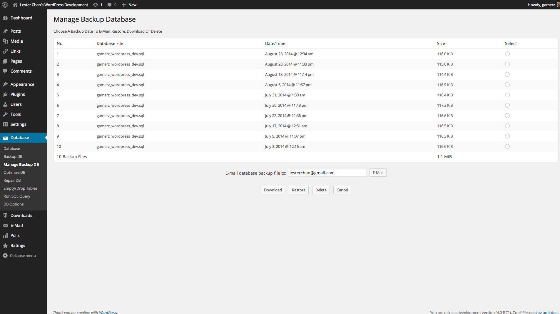Select the July 30, 2014 backup radio
Viewport: 560px width, 314px height.
(507, 105)
